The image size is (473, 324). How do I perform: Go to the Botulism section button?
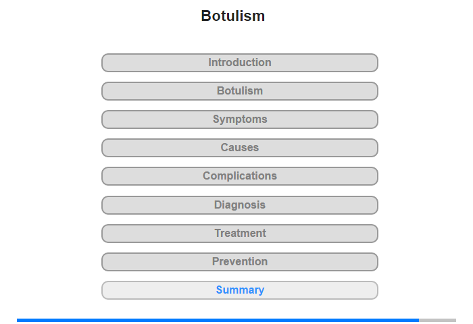click(239, 91)
